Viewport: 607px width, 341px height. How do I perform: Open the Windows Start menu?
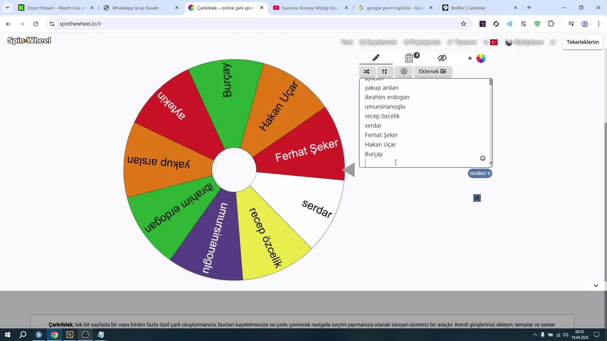(8, 335)
